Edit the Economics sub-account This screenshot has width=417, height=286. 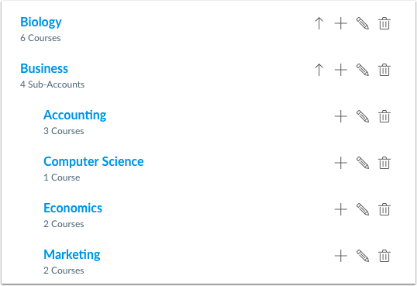point(363,209)
